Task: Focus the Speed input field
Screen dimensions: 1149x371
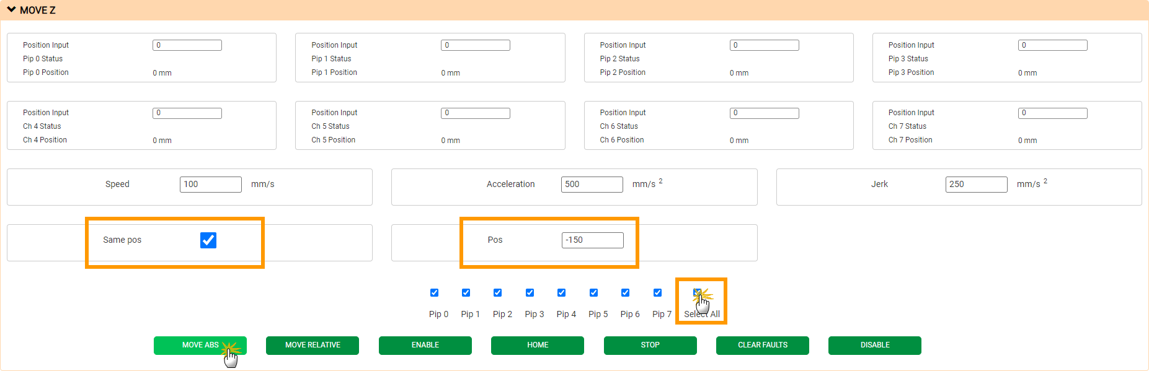Action: click(x=210, y=185)
